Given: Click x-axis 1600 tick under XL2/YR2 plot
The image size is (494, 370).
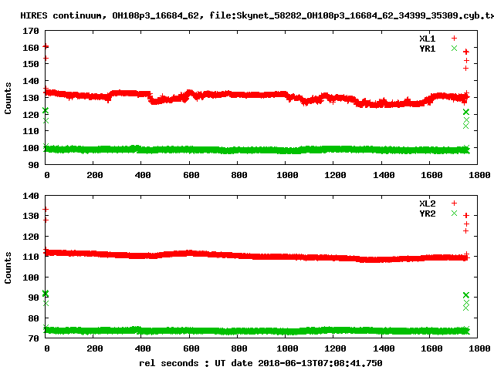Looking at the screenshot, I should pyautogui.click(x=431, y=348).
